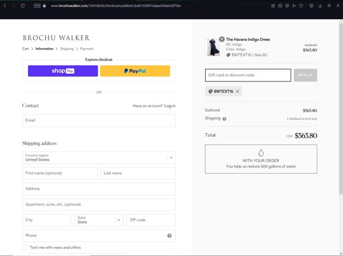This screenshot has width=343, height=256.
Task: Click the Log in link
Action: click(170, 106)
